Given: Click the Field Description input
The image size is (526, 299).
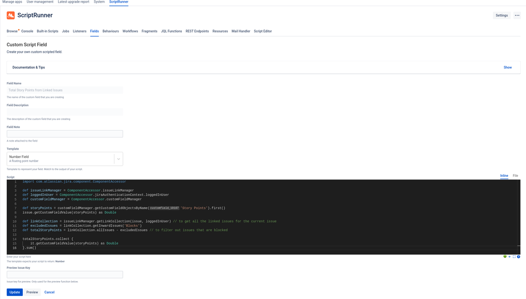Looking at the screenshot, I should [x=65, y=112].
